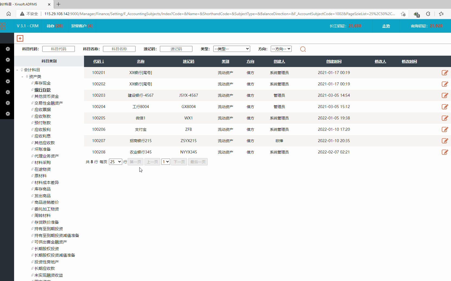
Task: Sort by 创建时间 column header
Action: (x=334, y=61)
